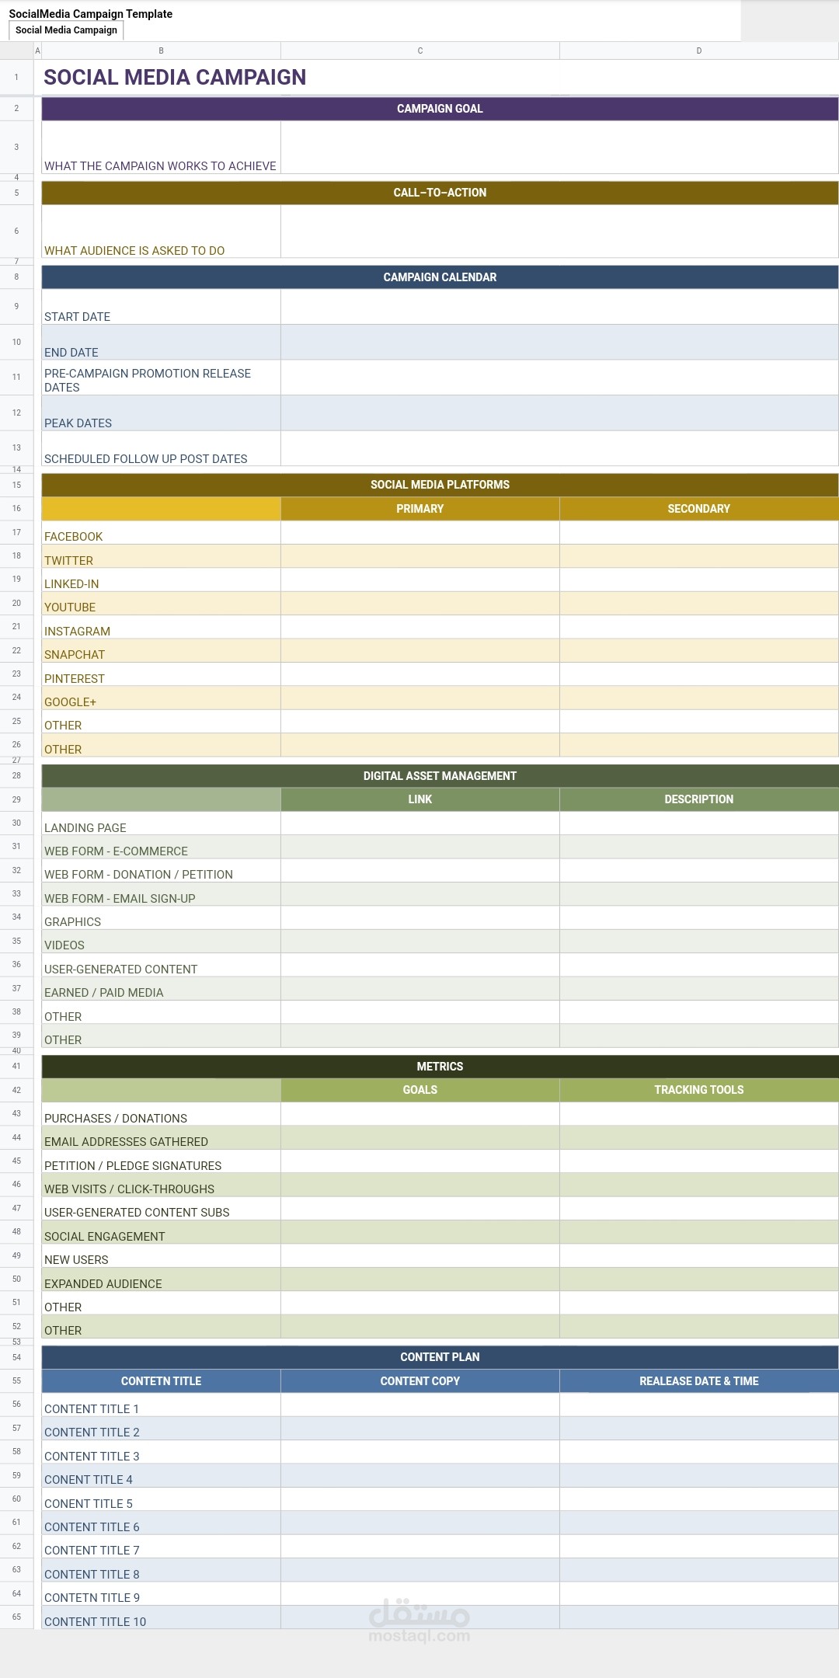
Task: Select SCHEDULED FOLLOW UP POST DATES cell
Action: (161, 448)
